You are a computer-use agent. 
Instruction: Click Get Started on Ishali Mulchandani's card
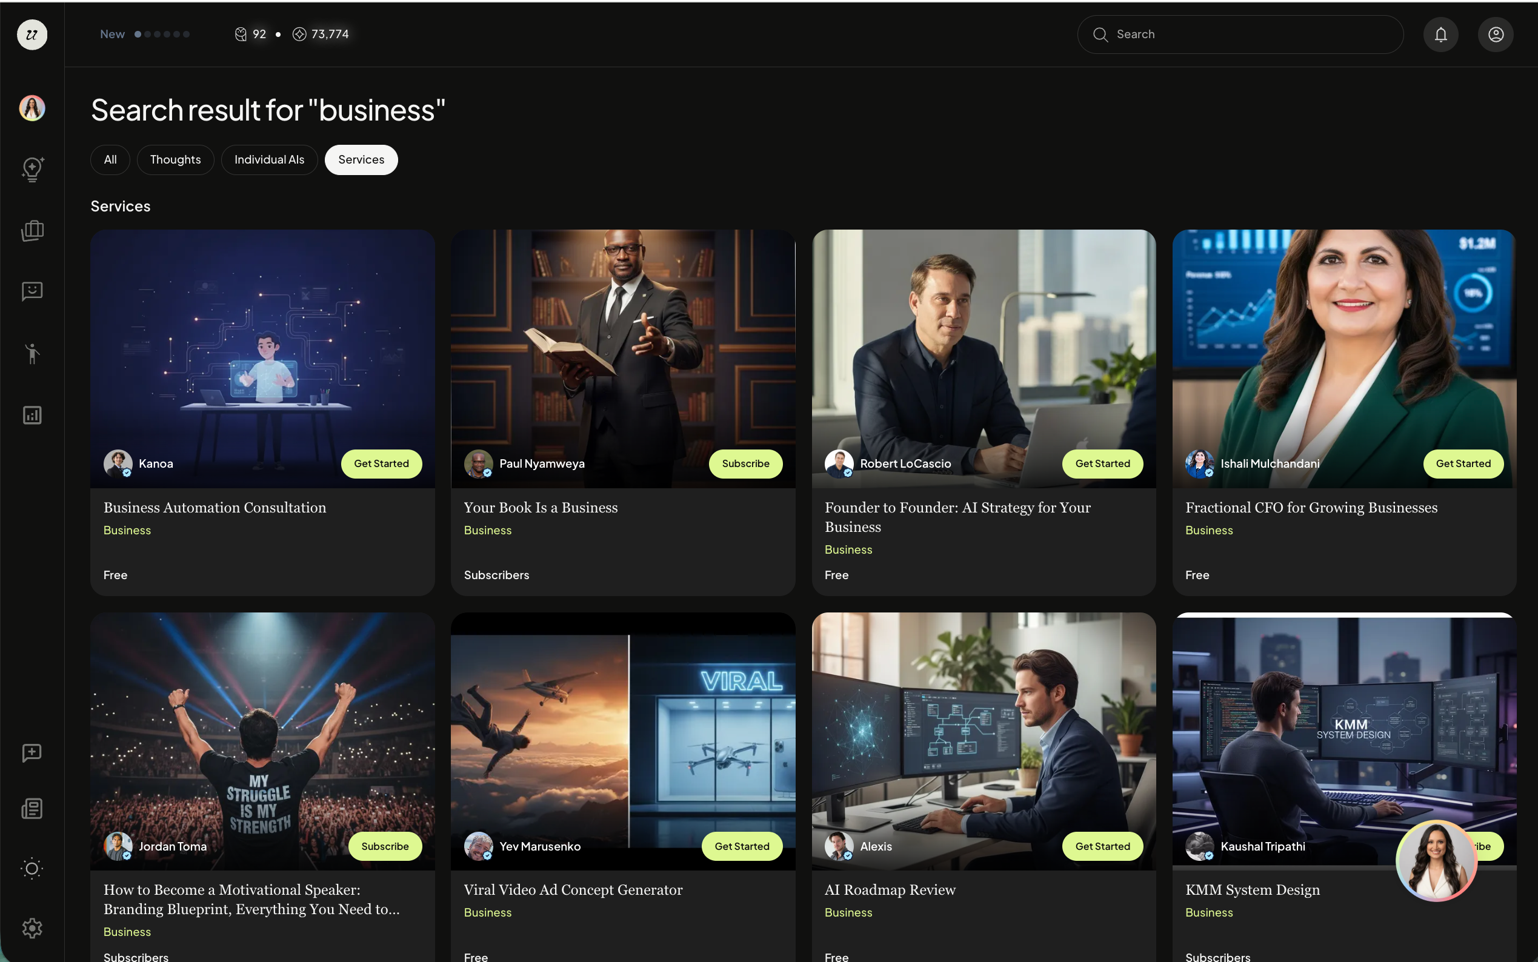pos(1463,464)
